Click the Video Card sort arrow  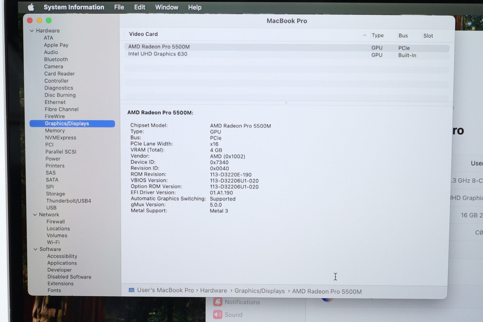365,35
